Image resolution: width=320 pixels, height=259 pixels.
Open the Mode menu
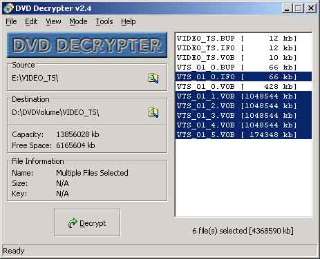[78, 21]
